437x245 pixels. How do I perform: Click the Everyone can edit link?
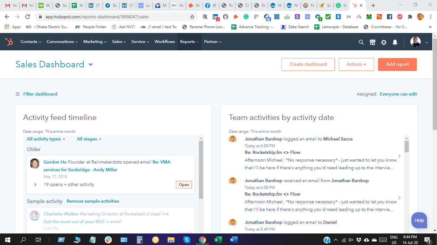point(398,94)
